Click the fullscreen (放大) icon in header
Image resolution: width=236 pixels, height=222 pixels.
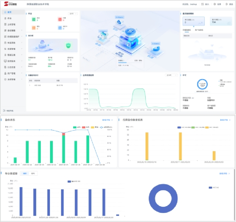click(x=203, y=4)
